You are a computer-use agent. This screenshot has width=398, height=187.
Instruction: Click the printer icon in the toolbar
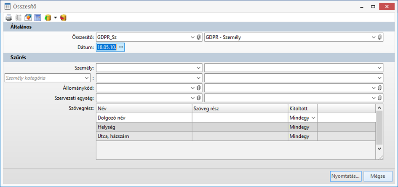point(9,18)
